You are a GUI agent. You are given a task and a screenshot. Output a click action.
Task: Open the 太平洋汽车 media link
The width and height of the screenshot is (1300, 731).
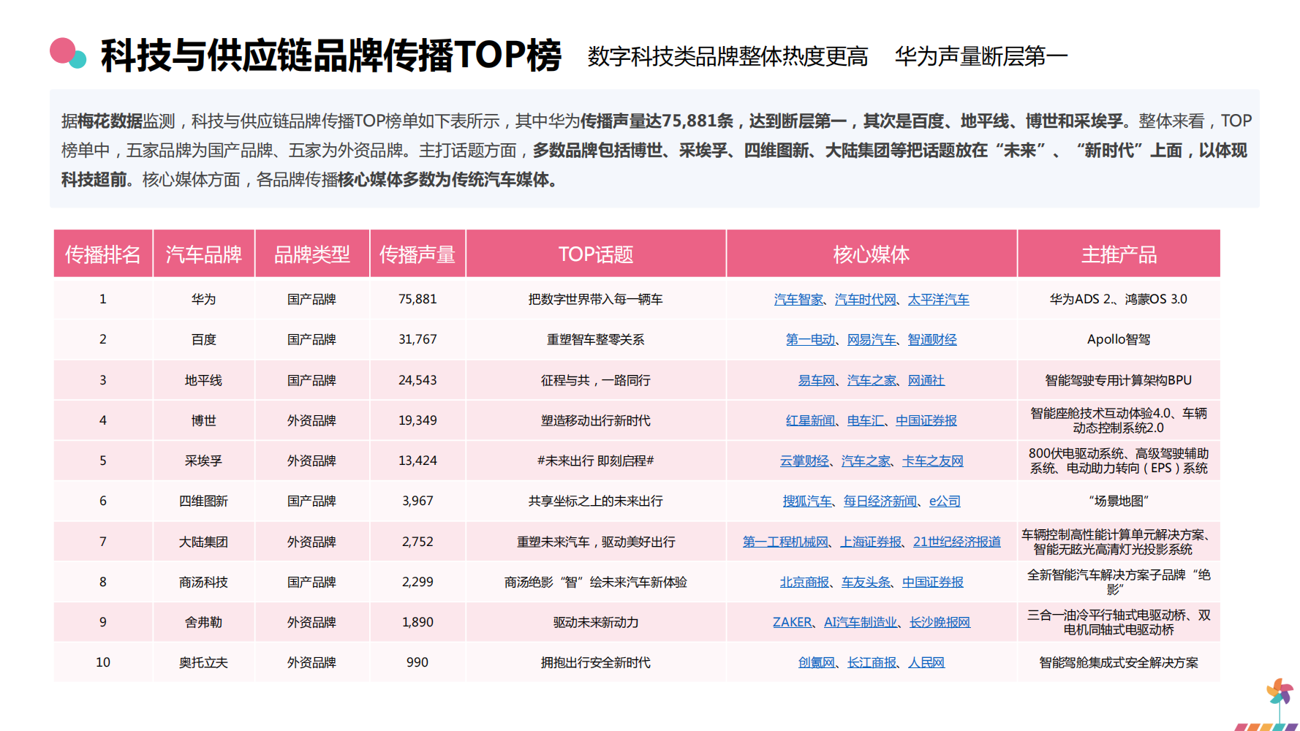[x=938, y=300]
